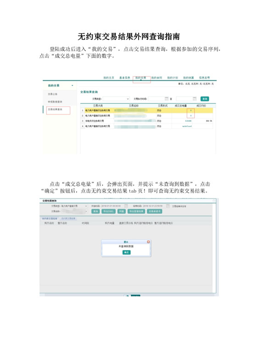Close the 未查询到数据 prompt with red X

coord(148,242)
